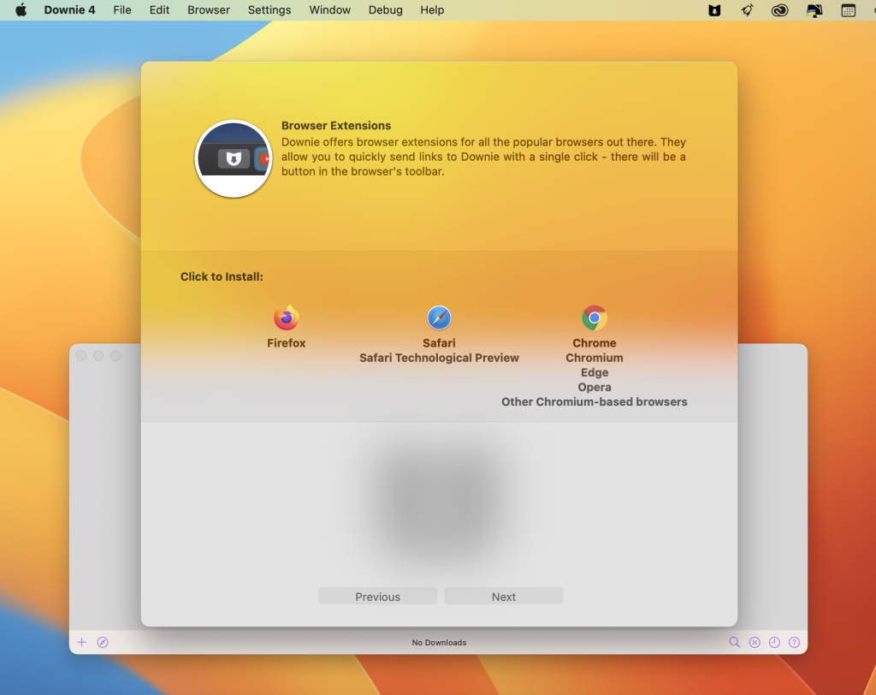Open the Window menu
The width and height of the screenshot is (876, 695).
tap(329, 10)
